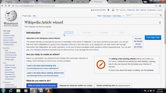Click WP:WIZARD shortcut link

click(138, 41)
